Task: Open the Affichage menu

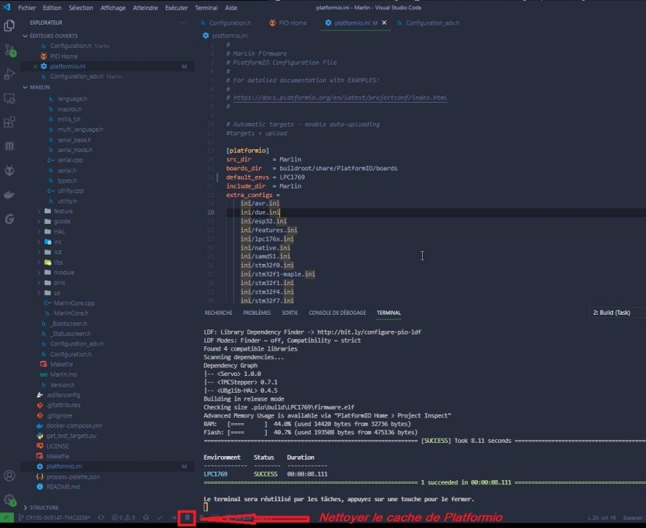Action: pos(113,8)
